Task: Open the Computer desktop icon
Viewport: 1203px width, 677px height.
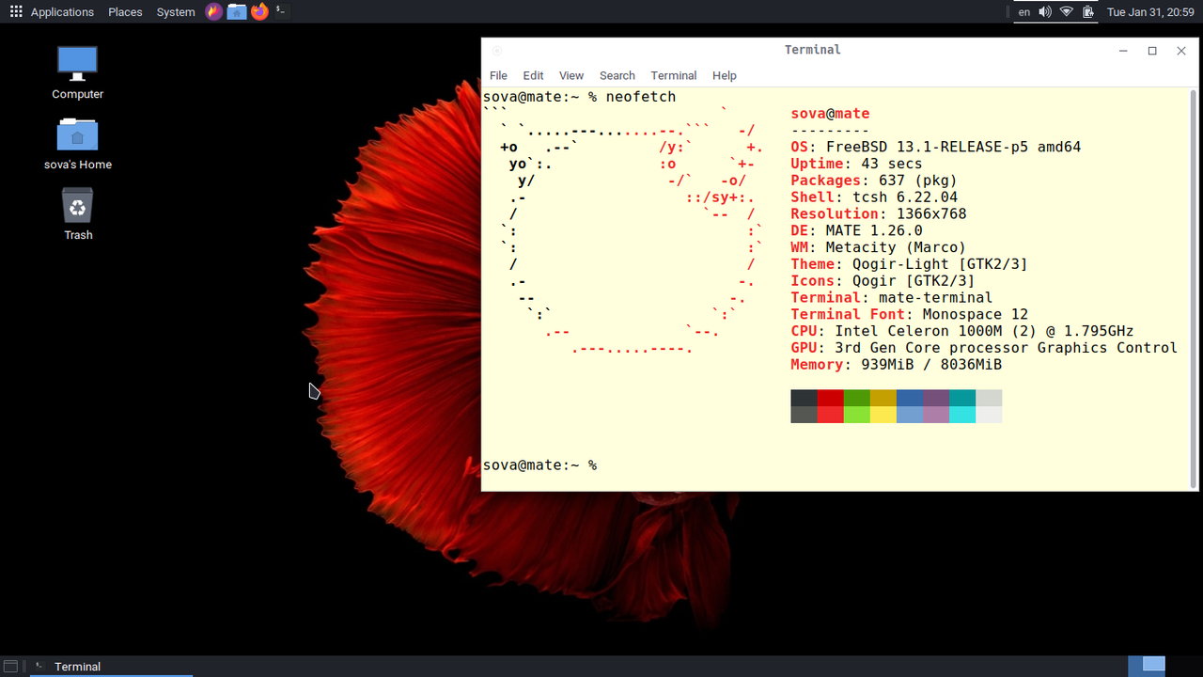Action: [x=77, y=64]
